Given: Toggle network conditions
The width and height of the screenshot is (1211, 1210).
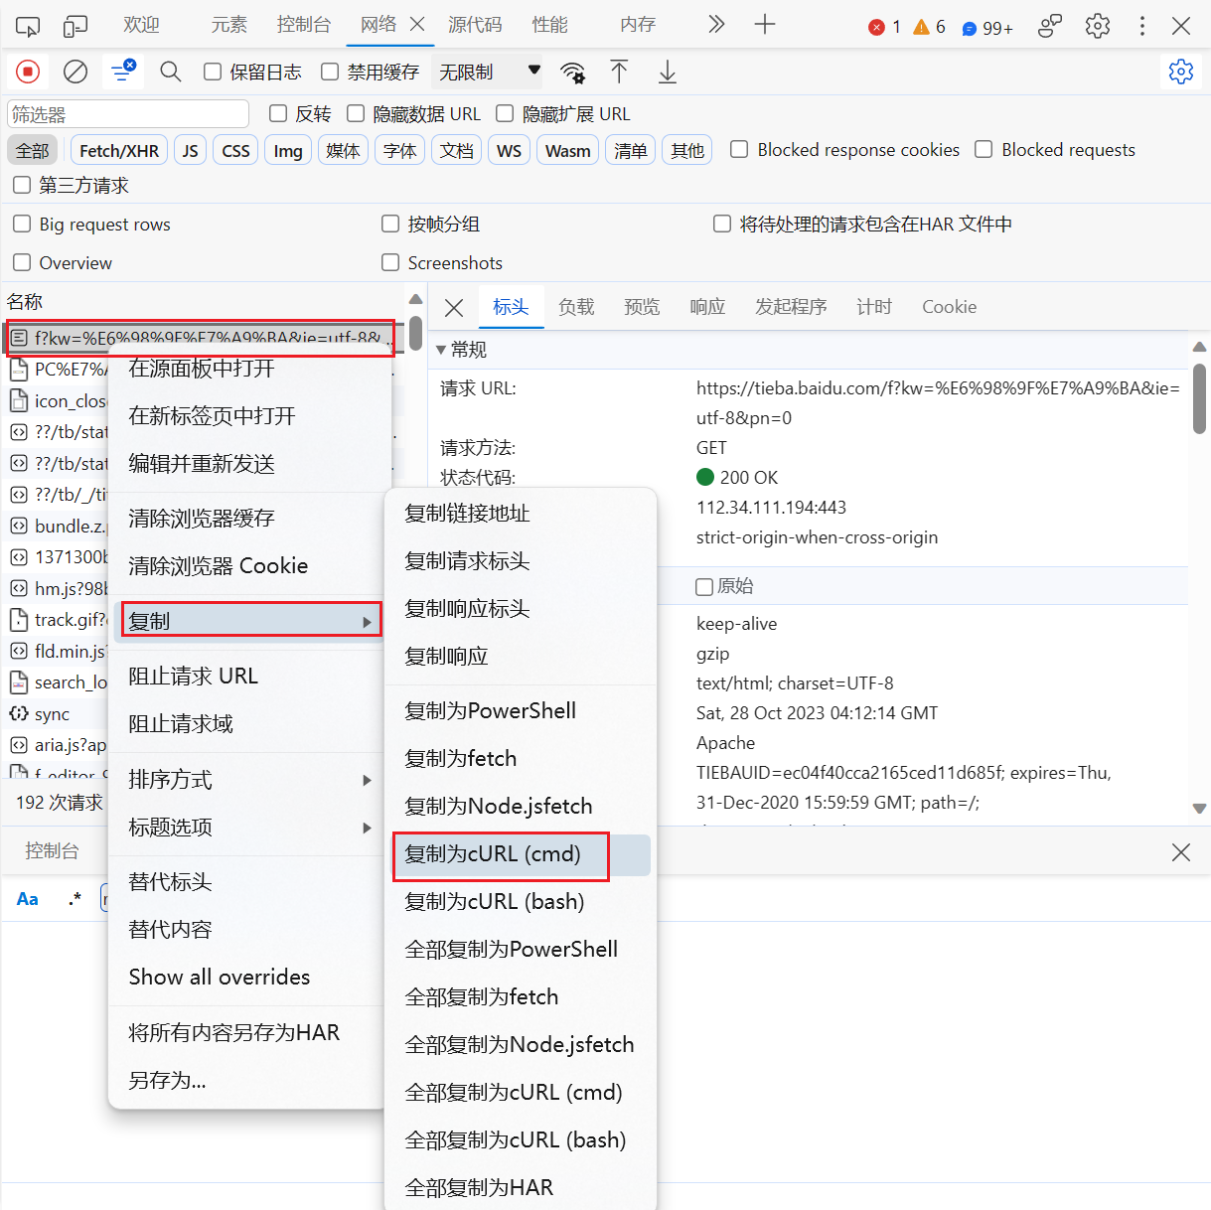Looking at the screenshot, I should [573, 73].
